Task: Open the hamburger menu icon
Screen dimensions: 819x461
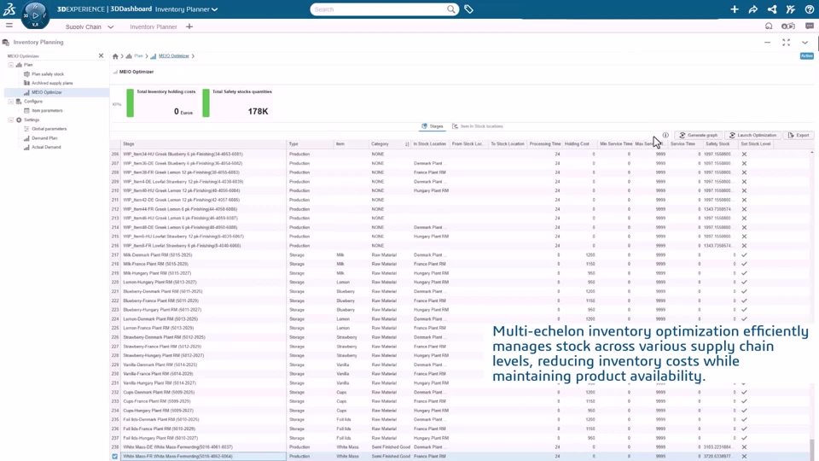Action: pyautogui.click(x=9, y=25)
